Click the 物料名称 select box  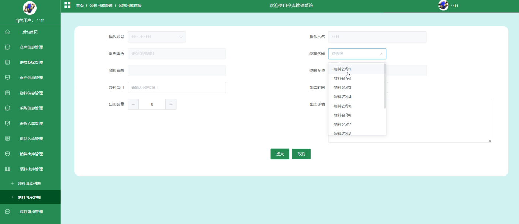[357, 54]
